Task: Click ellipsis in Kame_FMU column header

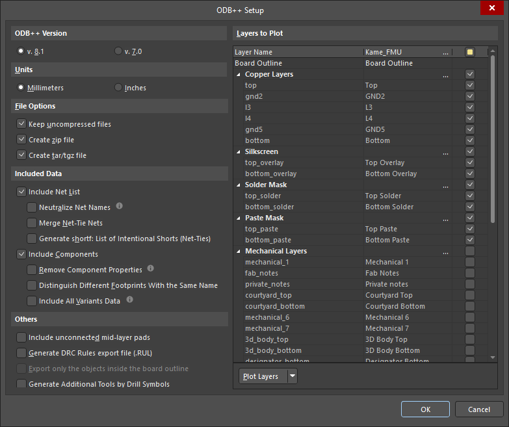Action: click(445, 53)
